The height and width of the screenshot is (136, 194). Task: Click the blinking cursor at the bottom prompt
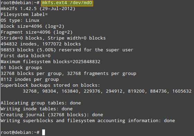[x=44, y=132]
